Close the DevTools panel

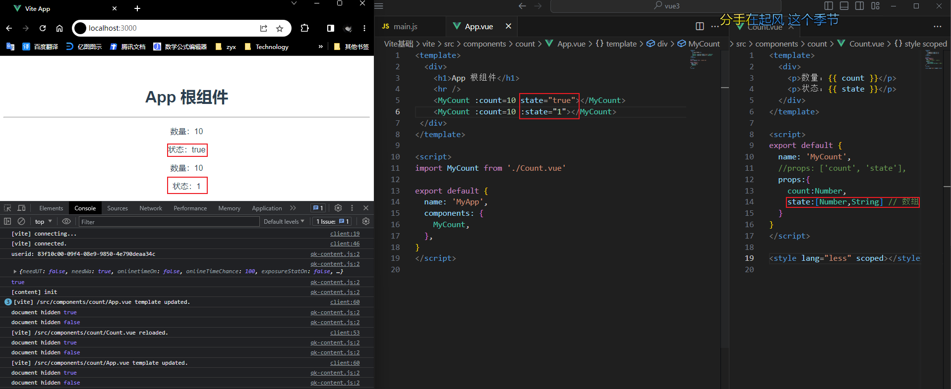pos(366,208)
